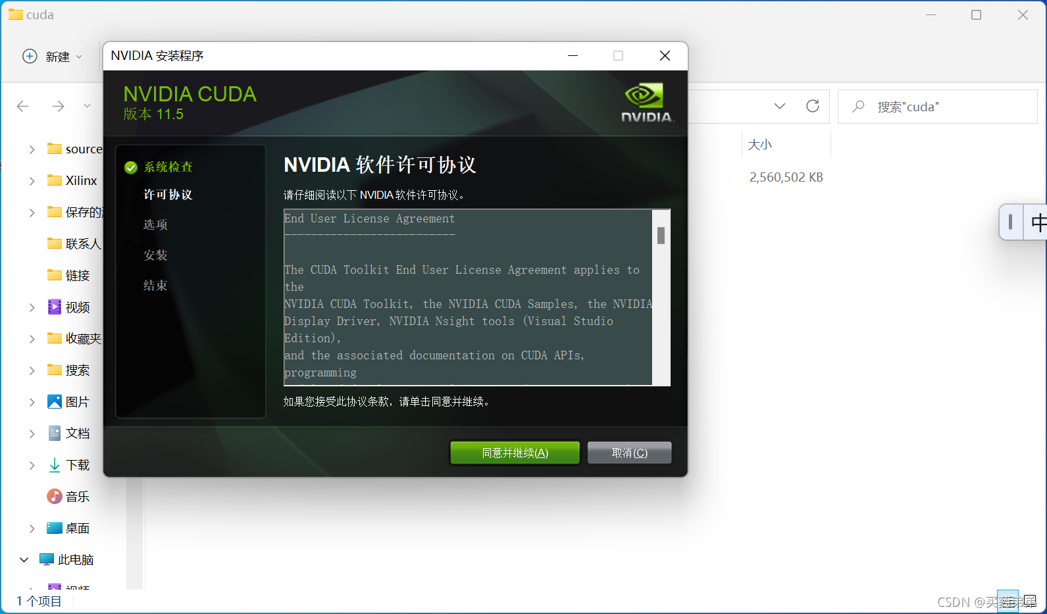Click the refresh icon in Explorer
The height and width of the screenshot is (614, 1047).
click(813, 106)
